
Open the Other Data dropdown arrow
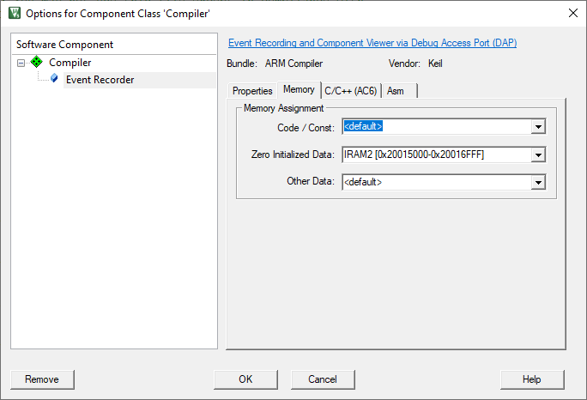(538, 182)
